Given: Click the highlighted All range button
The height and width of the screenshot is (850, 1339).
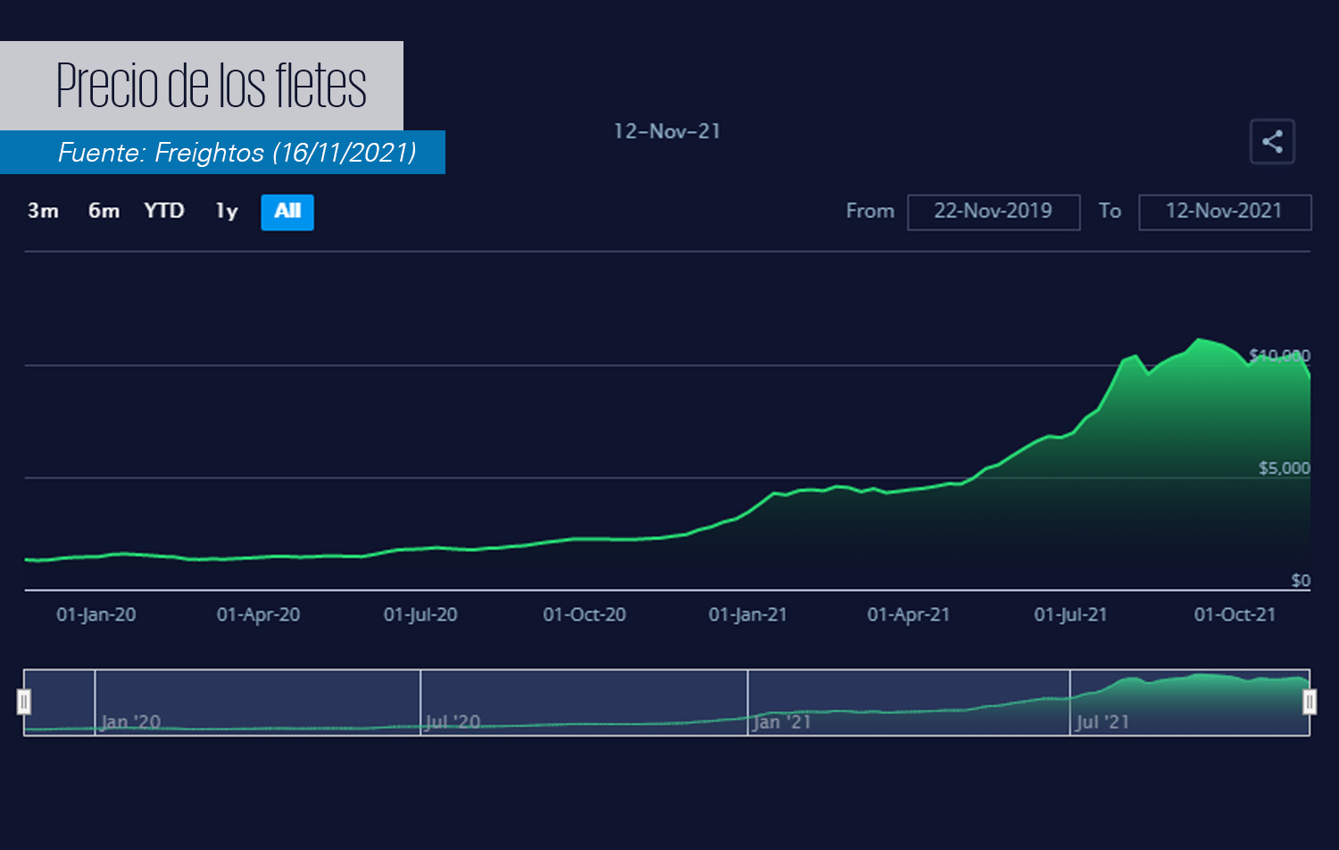Looking at the screenshot, I should [287, 212].
